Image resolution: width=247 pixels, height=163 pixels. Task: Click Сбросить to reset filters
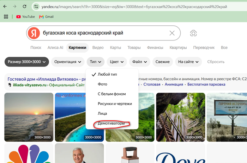(x=216, y=62)
